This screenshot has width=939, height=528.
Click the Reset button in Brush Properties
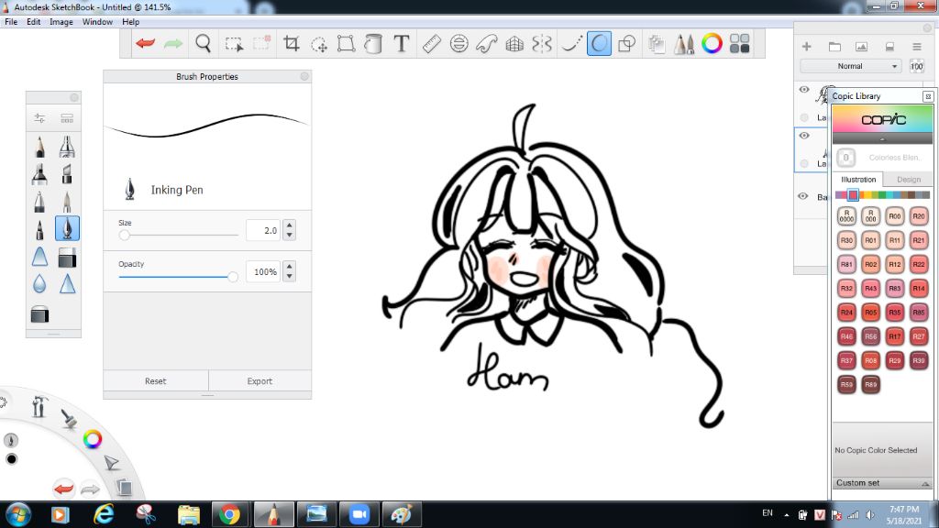point(156,381)
